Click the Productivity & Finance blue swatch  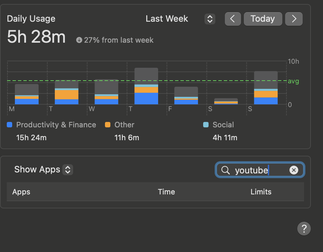(9, 125)
